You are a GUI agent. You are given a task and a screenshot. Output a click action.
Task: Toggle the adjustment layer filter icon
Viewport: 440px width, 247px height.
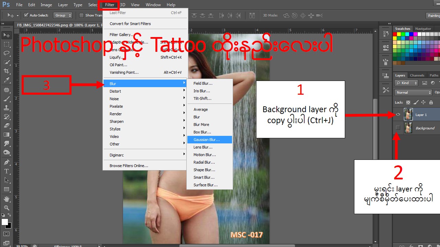[433, 83]
